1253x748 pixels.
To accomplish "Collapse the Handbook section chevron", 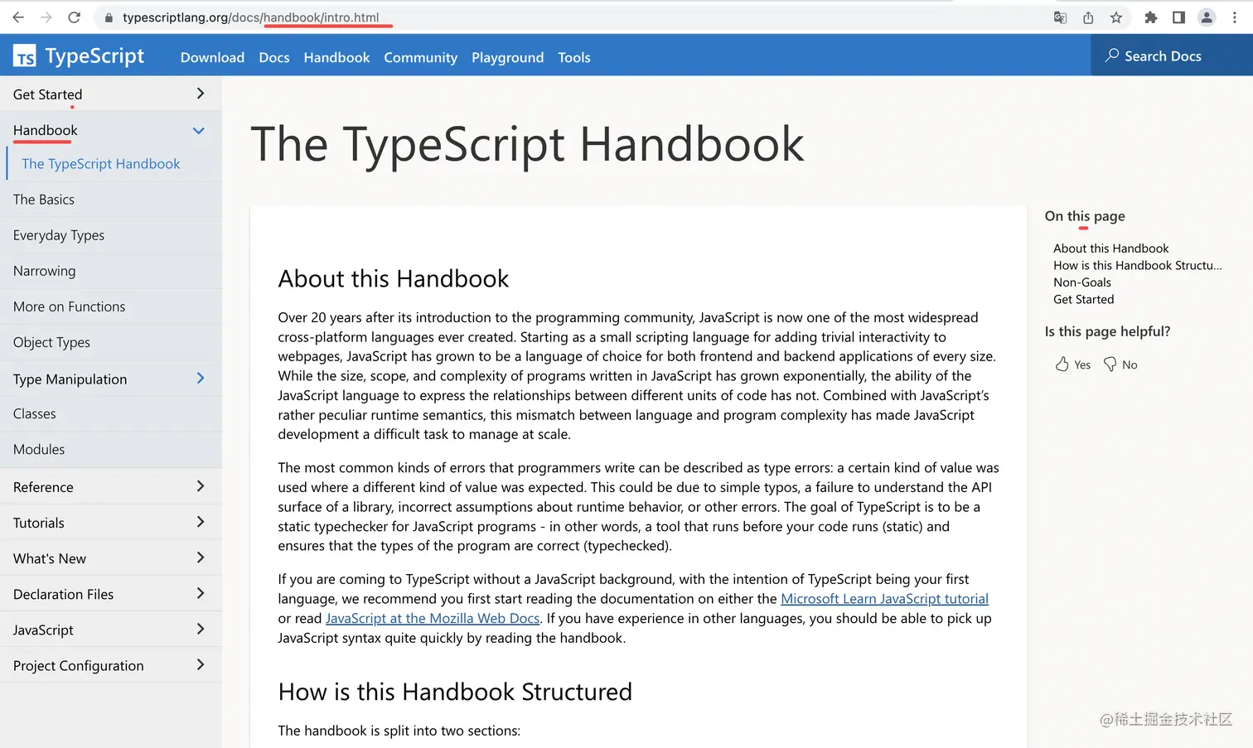I will 199,130.
